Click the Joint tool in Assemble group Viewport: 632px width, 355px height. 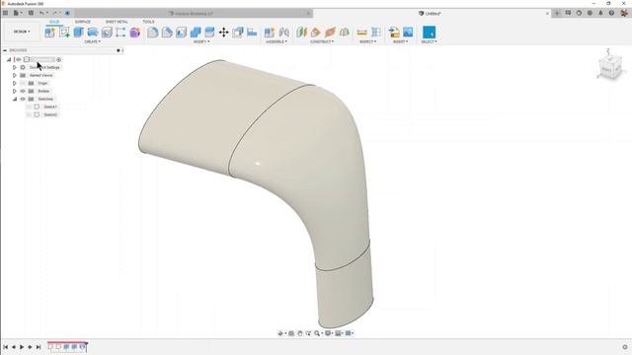(x=283, y=33)
